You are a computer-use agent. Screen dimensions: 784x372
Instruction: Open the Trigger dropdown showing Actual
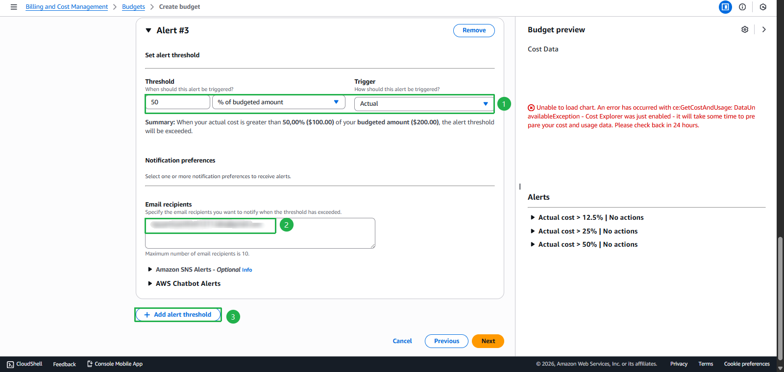(x=424, y=104)
